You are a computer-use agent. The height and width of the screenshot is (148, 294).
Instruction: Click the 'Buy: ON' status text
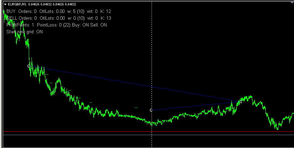pos(80,25)
